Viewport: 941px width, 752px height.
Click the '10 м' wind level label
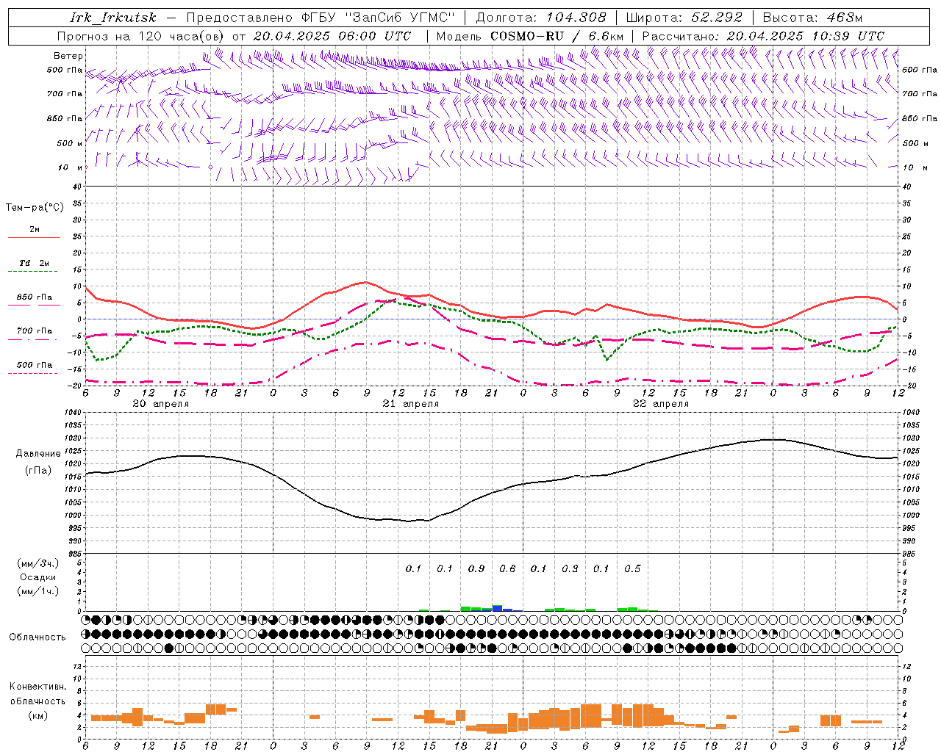(x=71, y=167)
